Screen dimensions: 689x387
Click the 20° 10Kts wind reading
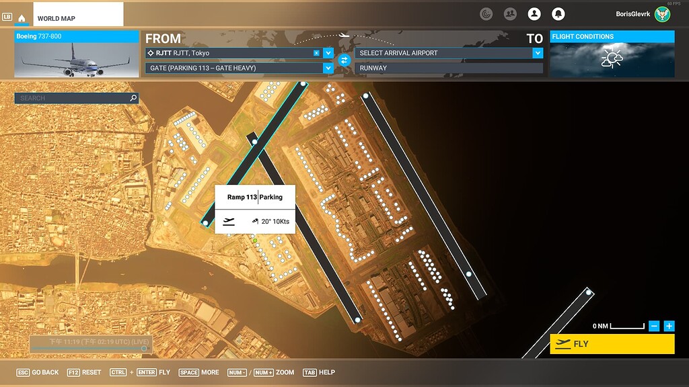pyautogui.click(x=275, y=222)
